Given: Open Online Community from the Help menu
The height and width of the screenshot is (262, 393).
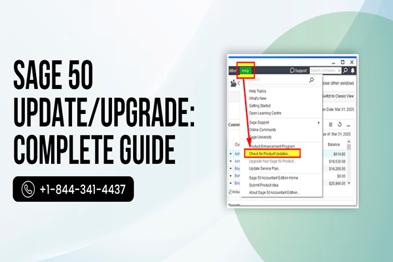Looking at the screenshot, I should 263,130.
